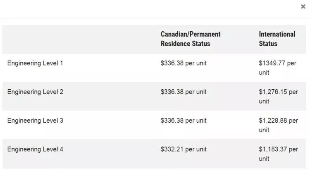Viewport: 310px width, 170px height.
Task: Click the International Status column header
Action: click(x=277, y=39)
